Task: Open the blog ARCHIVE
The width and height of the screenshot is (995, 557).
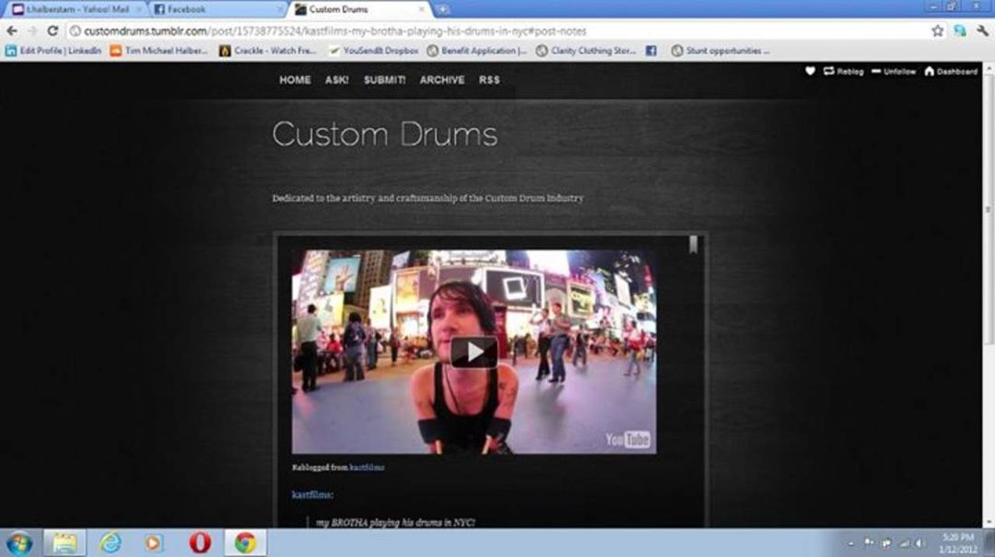Action: click(441, 80)
